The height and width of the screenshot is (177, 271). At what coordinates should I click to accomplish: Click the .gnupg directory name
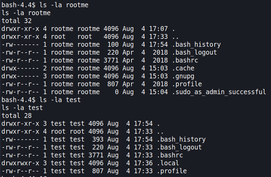pyautogui.click(x=183, y=76)
